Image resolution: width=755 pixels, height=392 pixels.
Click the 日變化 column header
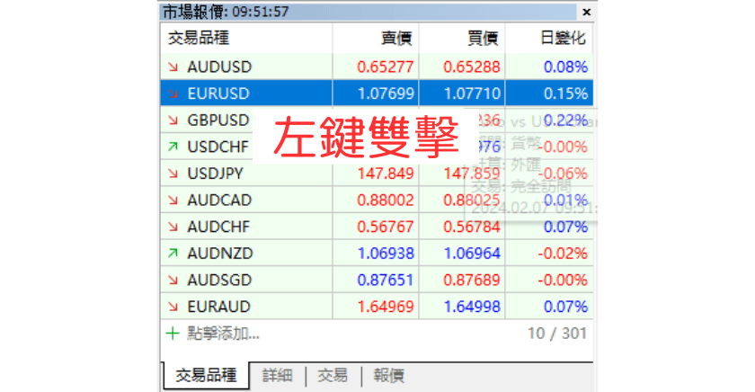pos(563,39)
